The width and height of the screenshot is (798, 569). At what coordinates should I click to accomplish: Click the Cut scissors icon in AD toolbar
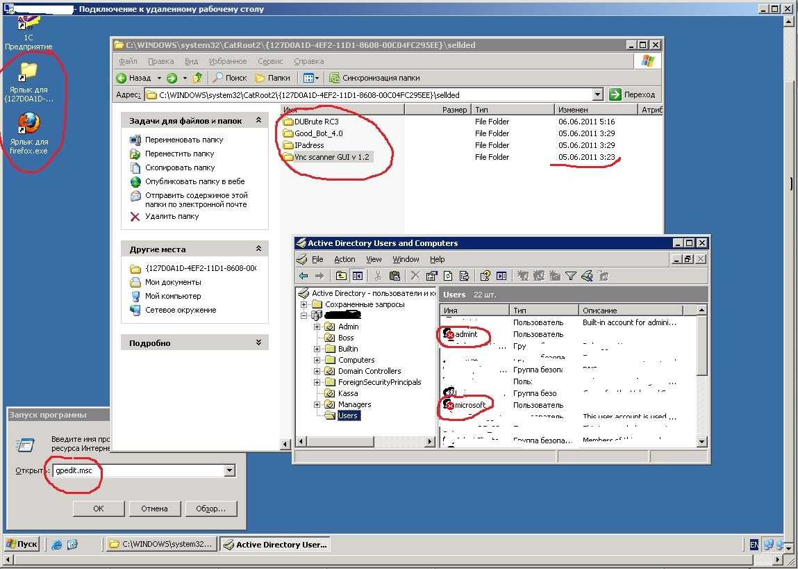[378, 276]
